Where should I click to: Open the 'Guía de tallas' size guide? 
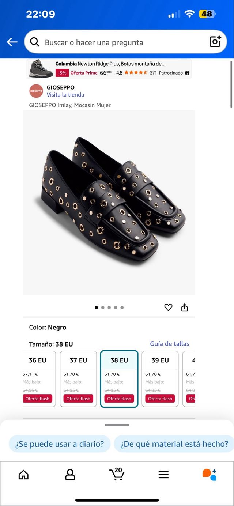[x=169, y=344]
